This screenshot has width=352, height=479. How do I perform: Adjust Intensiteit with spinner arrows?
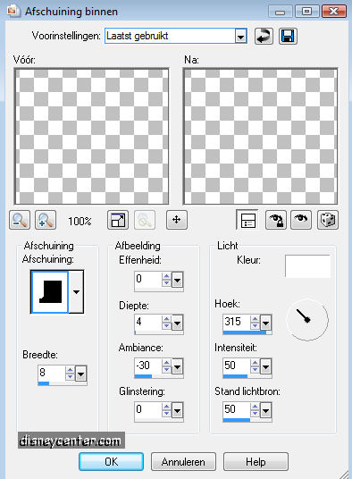tap(256, 366)
